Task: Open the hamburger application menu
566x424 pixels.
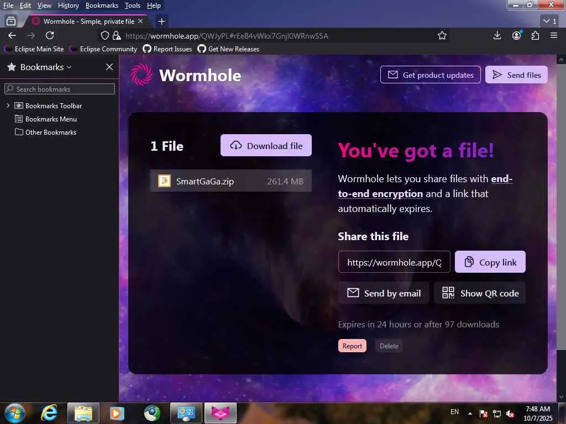Action: click(x=554, y=35)
